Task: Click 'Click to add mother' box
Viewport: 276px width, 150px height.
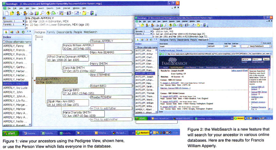Action: [x=111, y=119]
